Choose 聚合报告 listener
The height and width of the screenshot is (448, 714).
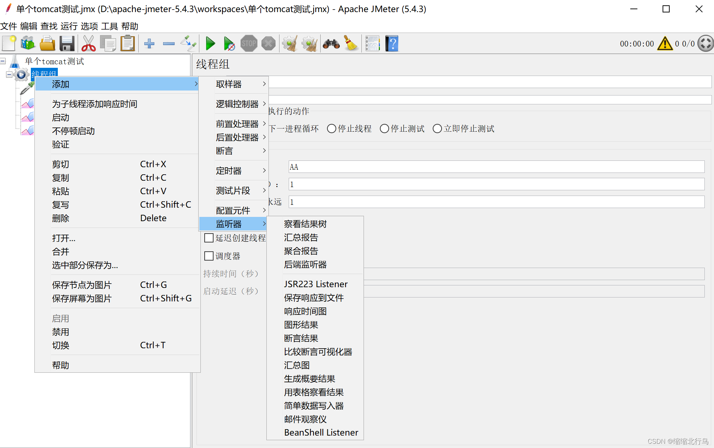pos(315,251)
